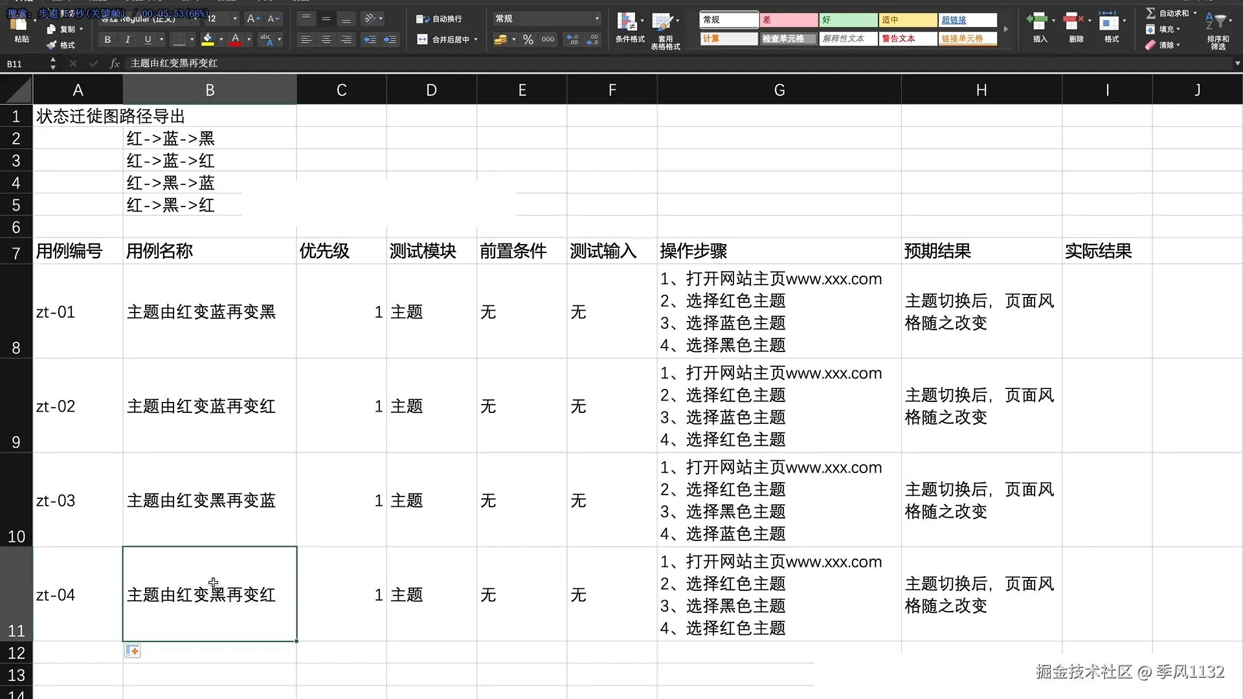Open the number format 常规 dropdown
Viewport: 1243px width, 699px height.
coord(596,19)
